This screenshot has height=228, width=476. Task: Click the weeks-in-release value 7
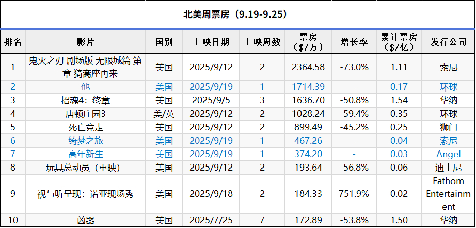tap(262, 220)
